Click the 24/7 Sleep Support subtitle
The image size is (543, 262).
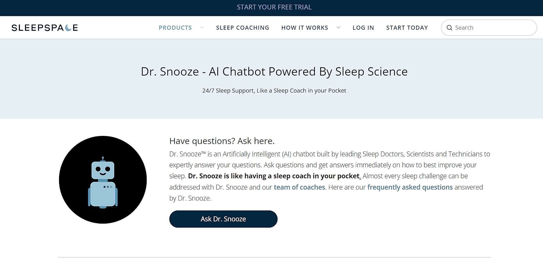tap(274, 90)
